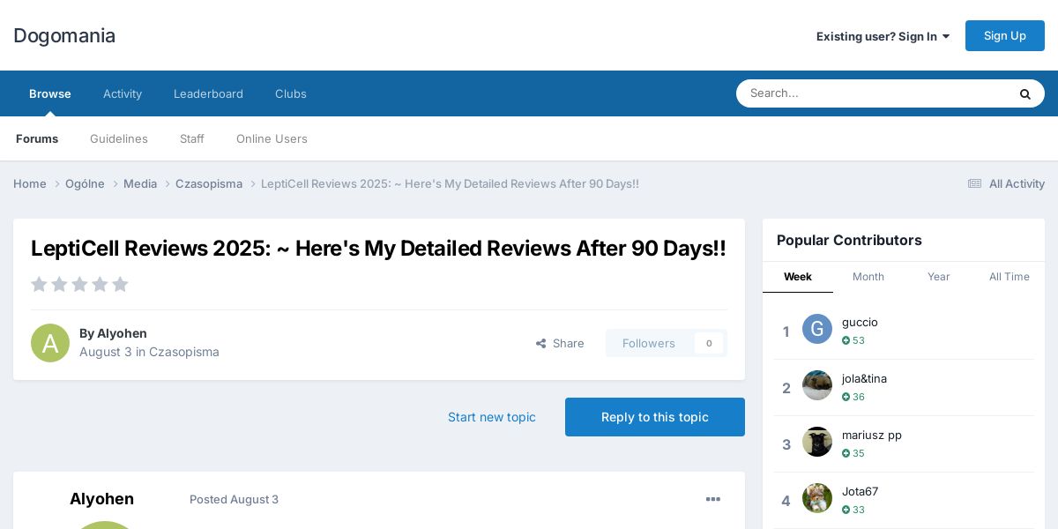This screenshot has width=1058, height=529.
Task: Open guccio's avatar in Popular Contributors
Action: click(x=817, y=329)
